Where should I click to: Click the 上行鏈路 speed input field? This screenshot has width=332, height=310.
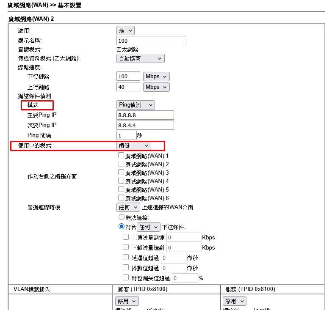tap(128, 87)
